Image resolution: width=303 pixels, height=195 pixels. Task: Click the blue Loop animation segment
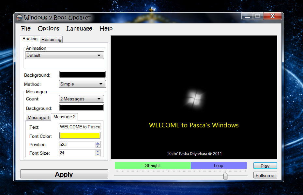tap(219, 165)
